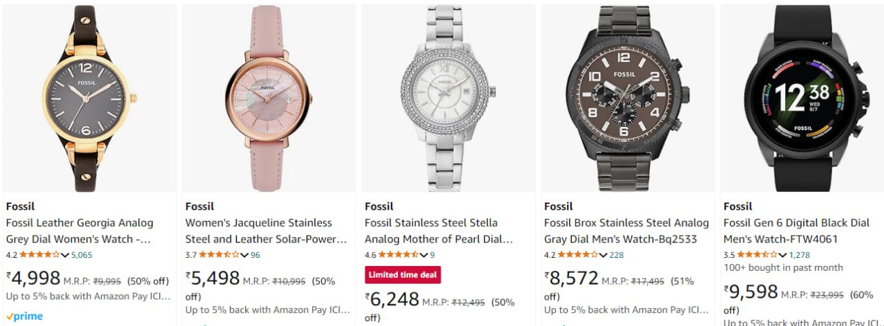Click the Prime badge under Georgia watch
884x326 pixels.
[24, 316]
